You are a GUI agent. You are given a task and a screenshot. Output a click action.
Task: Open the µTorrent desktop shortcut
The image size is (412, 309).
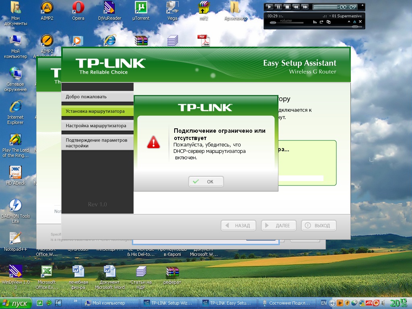140,10
